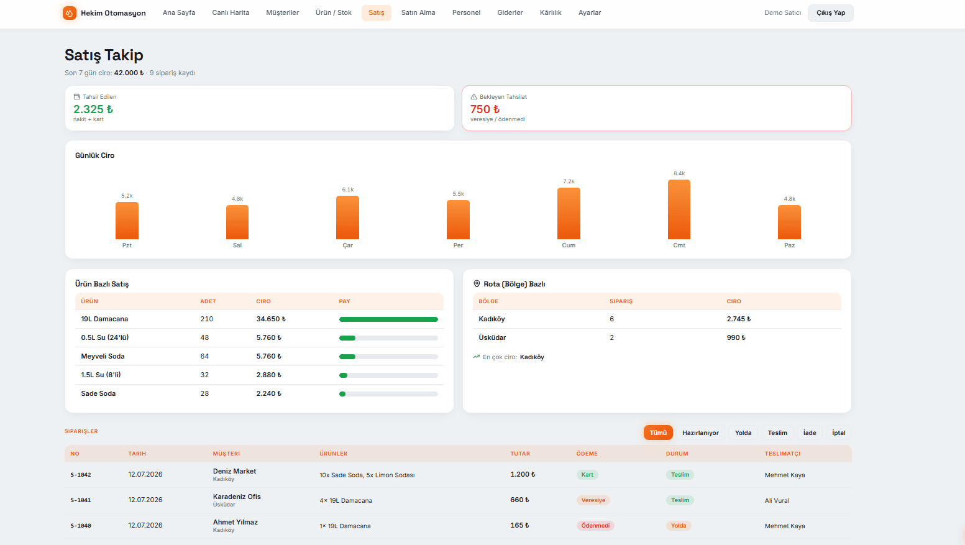Screen dimensions: 965x545
Task: Open the Canlı Harita navigation item
Action: 231,12
